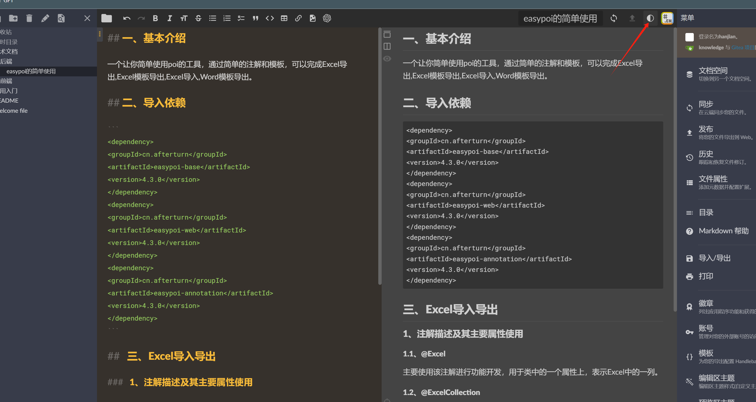Toggle the focus mode eye icon

[387, 58]
